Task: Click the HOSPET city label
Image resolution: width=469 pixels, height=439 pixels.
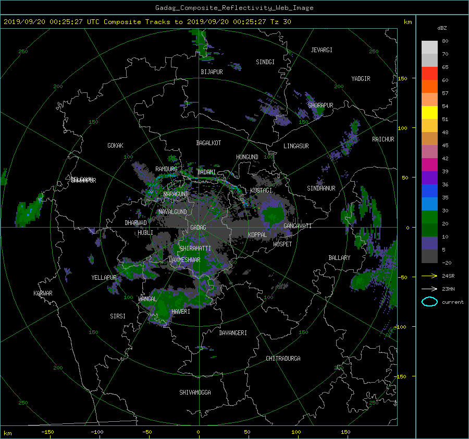Action: 282,244
